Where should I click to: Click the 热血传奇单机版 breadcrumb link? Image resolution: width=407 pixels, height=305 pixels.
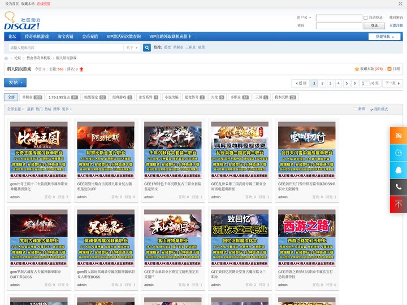tap(38, 58)
